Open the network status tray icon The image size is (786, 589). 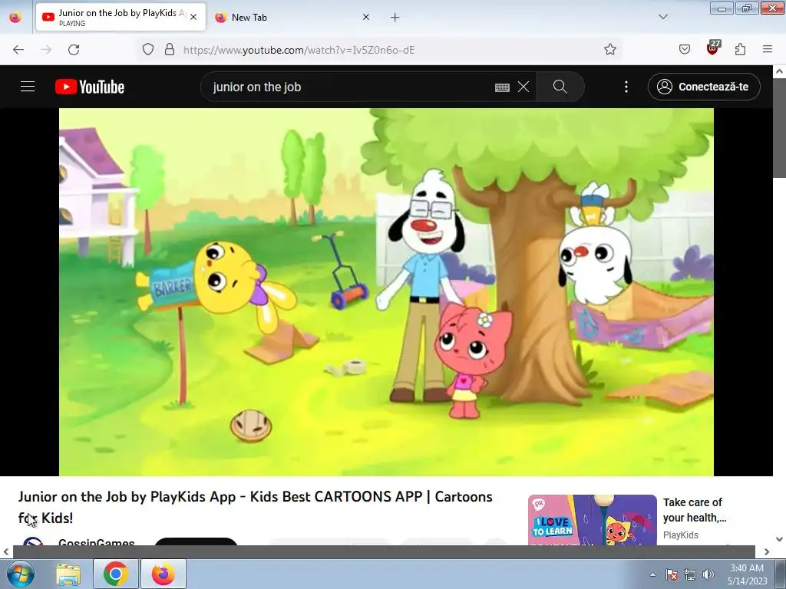[690, 574]
